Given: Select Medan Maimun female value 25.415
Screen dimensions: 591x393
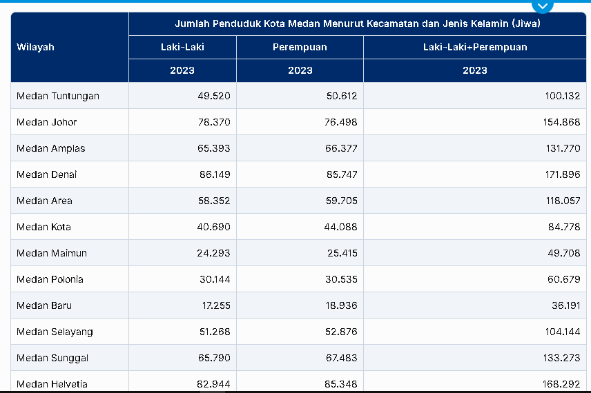Looking at the screenshot, I should click(342, 253).
